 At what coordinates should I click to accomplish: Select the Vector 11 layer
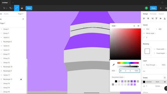[7, 75]
